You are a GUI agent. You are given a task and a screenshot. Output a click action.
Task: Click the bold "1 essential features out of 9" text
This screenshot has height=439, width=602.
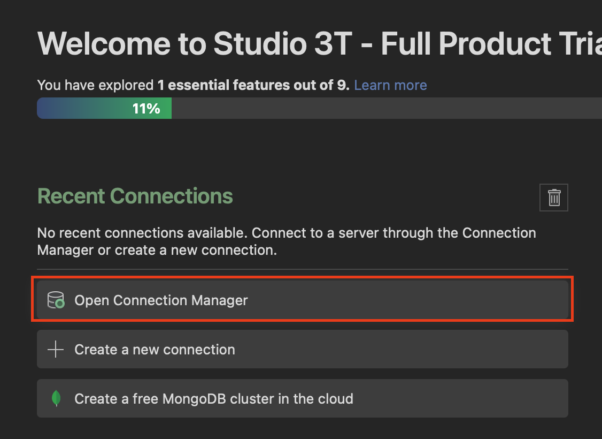pos(253,85)
